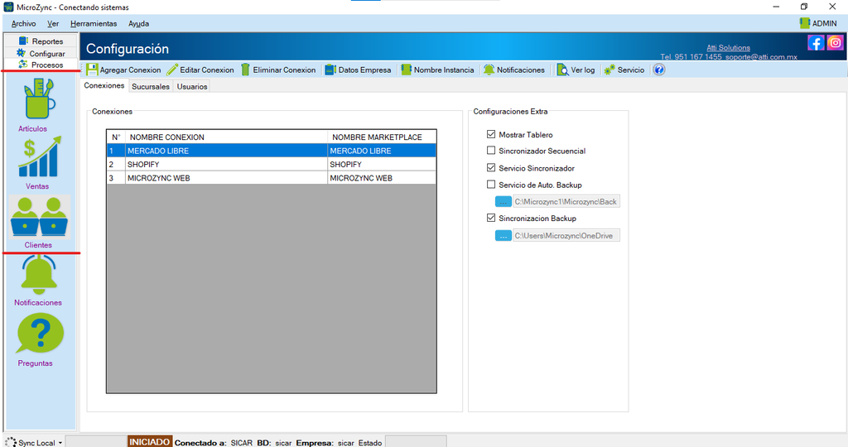Enable Servicio de Auto. Backup checkbox
Screen dimensions: 848x447
(491, 185)
